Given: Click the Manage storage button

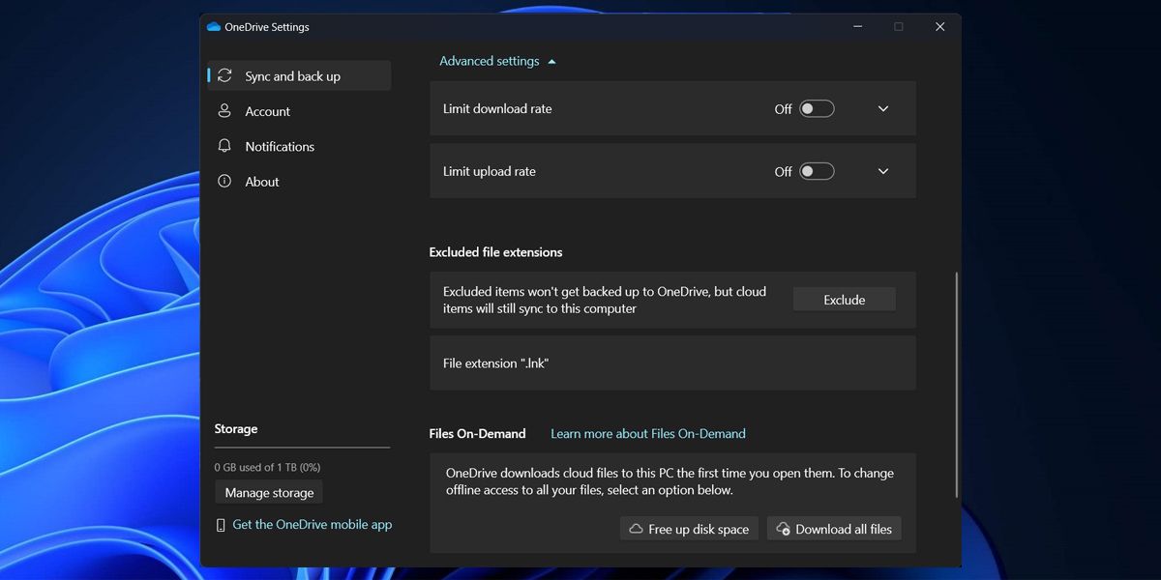Looking at the screenshot, I should (269, 492).
